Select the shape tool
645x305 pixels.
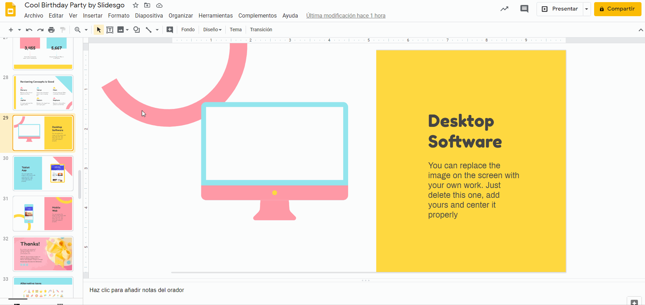(x=137, y=30)
